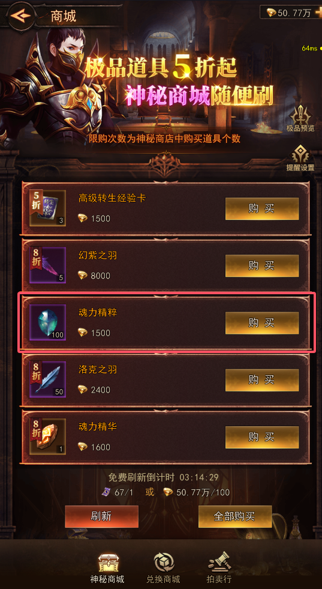Buy the 高级转生经验卡 for 1500
Viewport: 322px width, 589px height.
tap(262, 208)
